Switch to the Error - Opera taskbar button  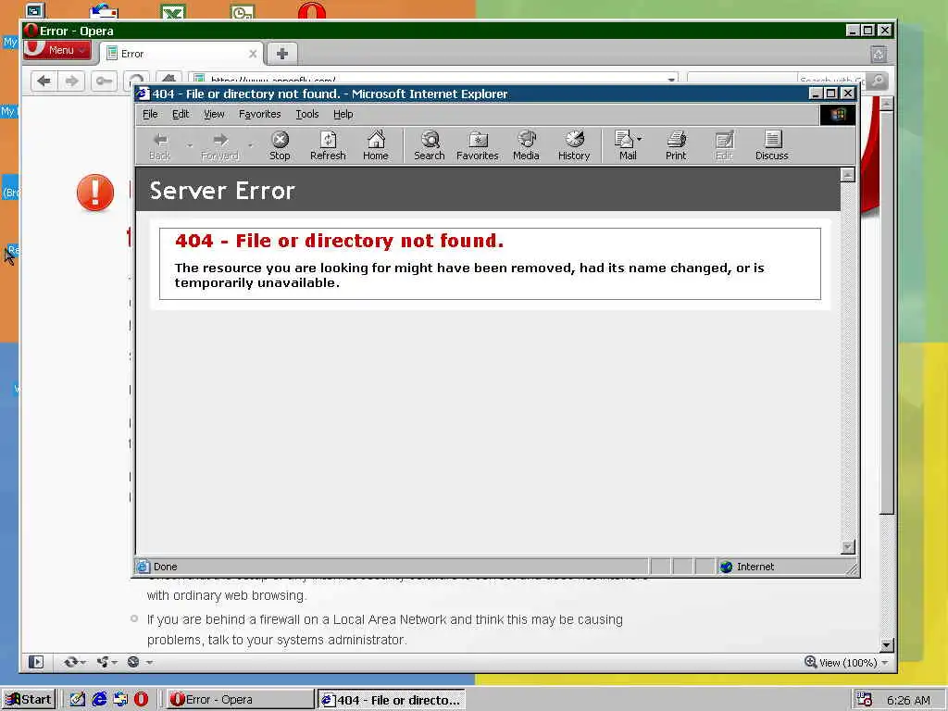point(240,700)
